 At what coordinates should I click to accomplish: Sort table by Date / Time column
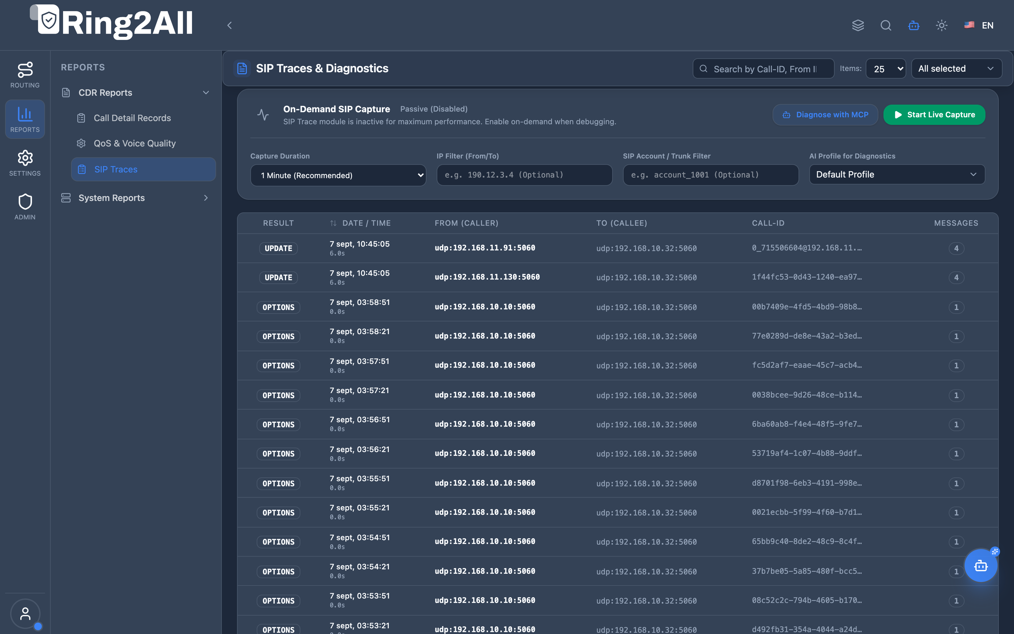[x=360, y=223]
